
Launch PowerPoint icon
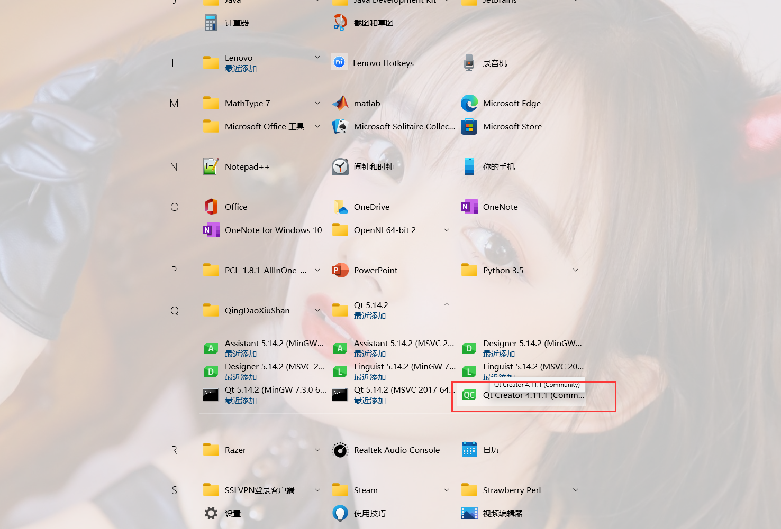click(340, 270)
